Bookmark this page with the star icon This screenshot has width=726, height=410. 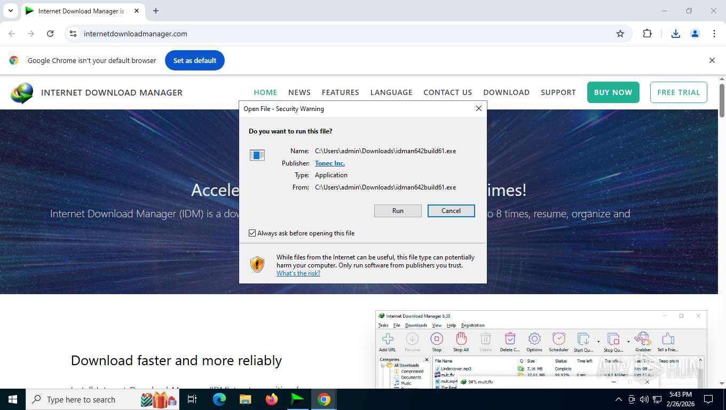point(620,34)
